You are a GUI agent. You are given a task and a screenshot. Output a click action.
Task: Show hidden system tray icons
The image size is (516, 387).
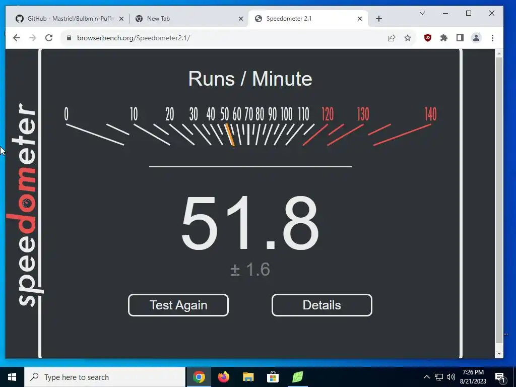pyautogui.click(x=426, y=377)
